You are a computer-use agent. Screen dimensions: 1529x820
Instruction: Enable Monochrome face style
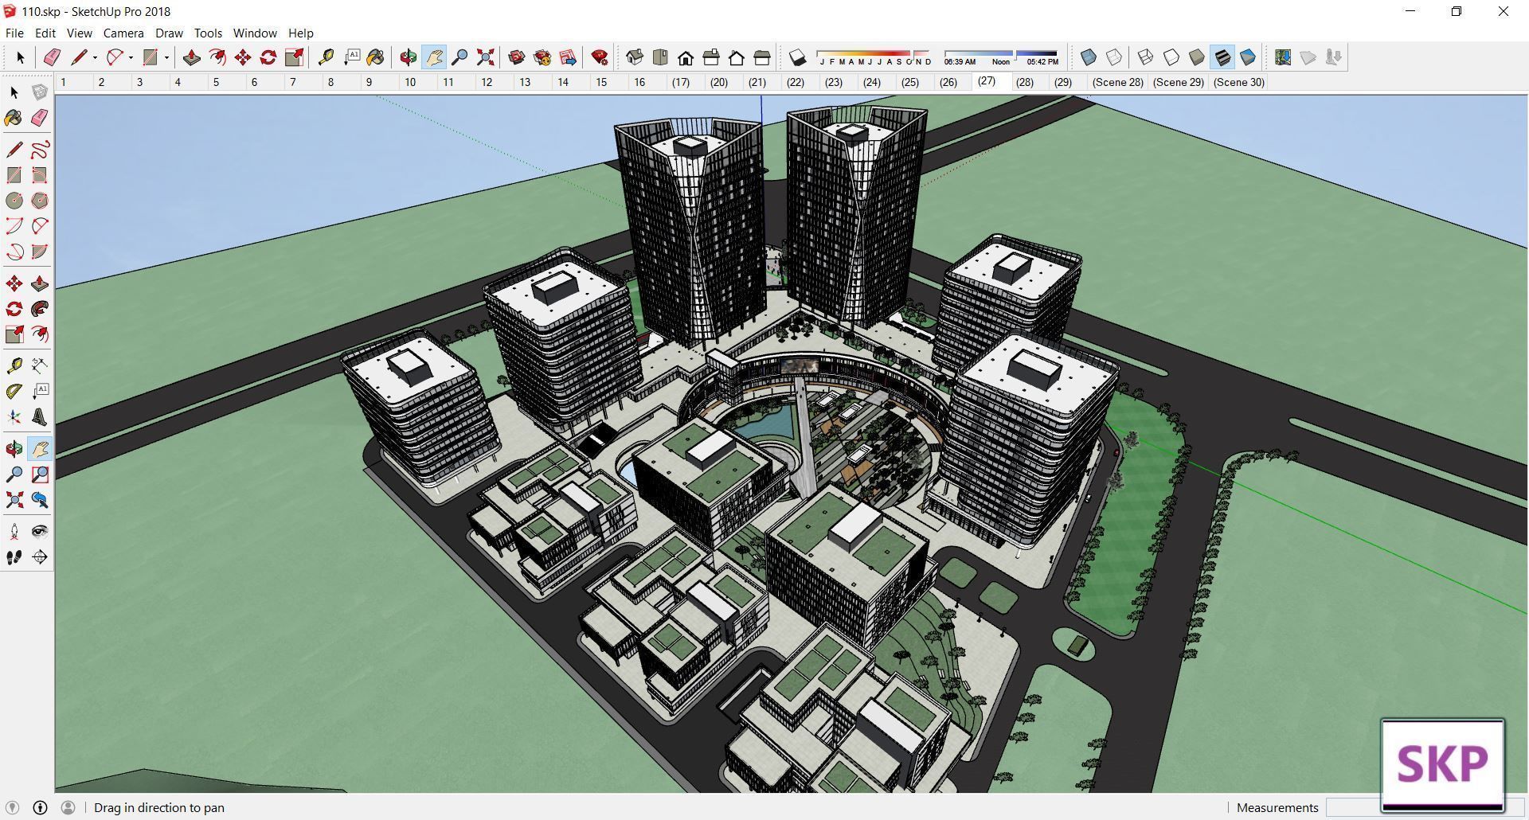pos(1248,57)
